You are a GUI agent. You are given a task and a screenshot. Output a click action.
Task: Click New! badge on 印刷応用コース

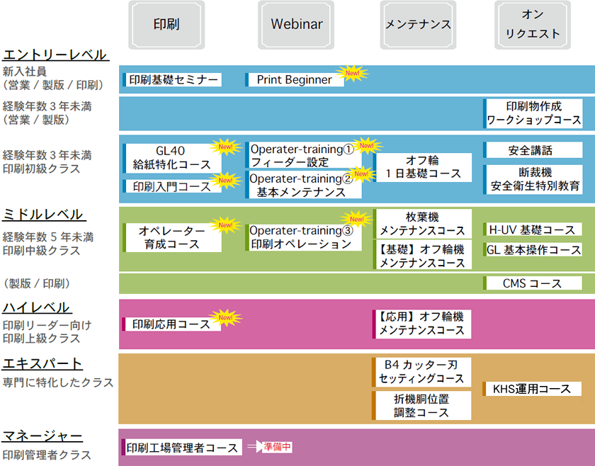click(x=225, y=317)
